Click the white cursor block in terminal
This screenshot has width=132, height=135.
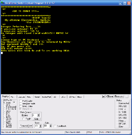coord(2,53)
